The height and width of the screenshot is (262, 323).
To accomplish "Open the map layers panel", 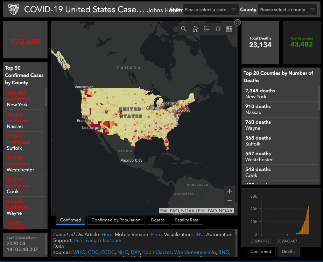I will [218, 29].
